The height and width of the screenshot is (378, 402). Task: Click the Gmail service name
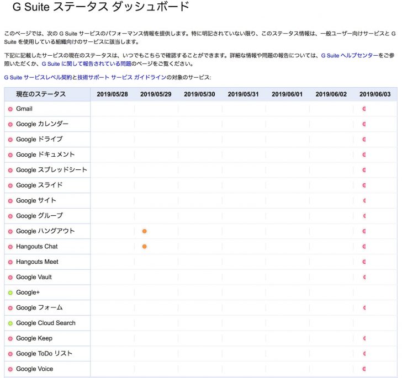coord(24,109)
